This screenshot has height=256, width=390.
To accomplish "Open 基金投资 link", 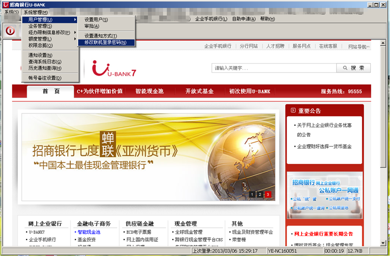I will pos(86,240).
